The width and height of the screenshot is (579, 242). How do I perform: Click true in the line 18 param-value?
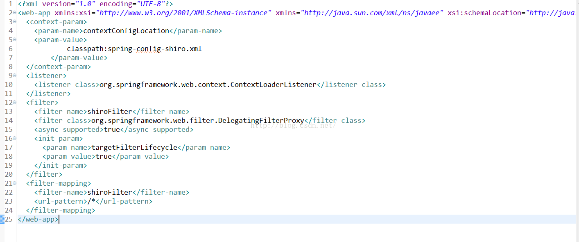click(x=104, y=156)
